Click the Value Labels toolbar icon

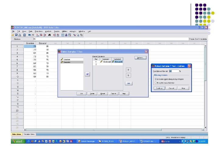pos(75,35)
